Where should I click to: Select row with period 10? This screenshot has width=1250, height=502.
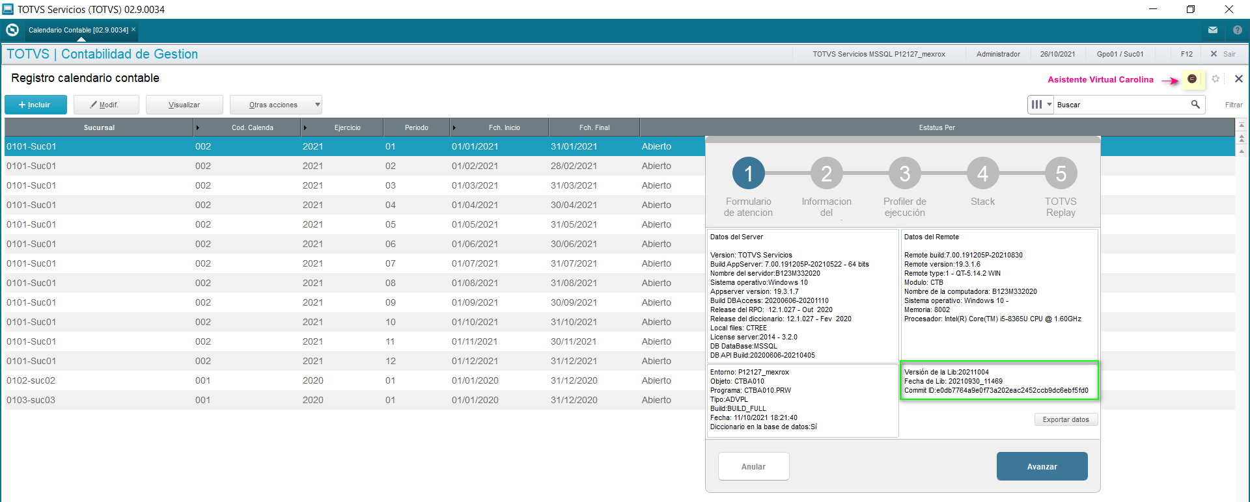coord(355,322)
